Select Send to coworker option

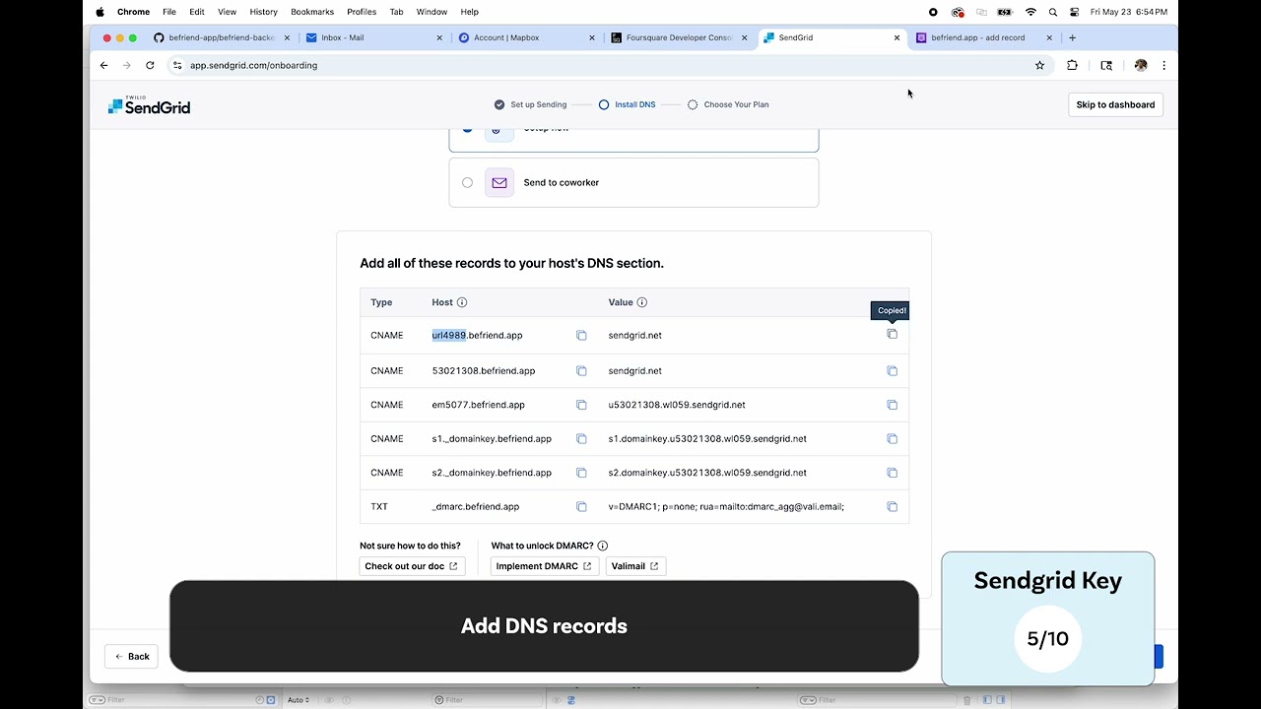[x=633, y=182]
